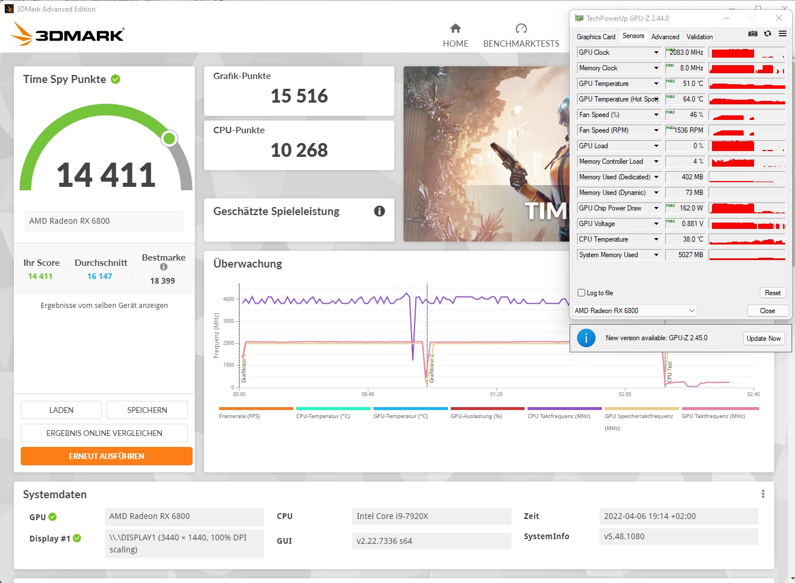Screen dimensions: 795x583
Task: Click Update Now in GPU-Z notice
Action: click(x=764, y=338)
